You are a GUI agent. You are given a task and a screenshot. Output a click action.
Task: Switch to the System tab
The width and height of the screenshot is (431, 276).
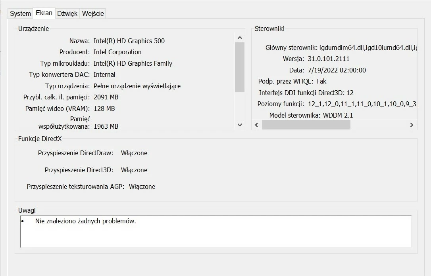tap(20, 13)
